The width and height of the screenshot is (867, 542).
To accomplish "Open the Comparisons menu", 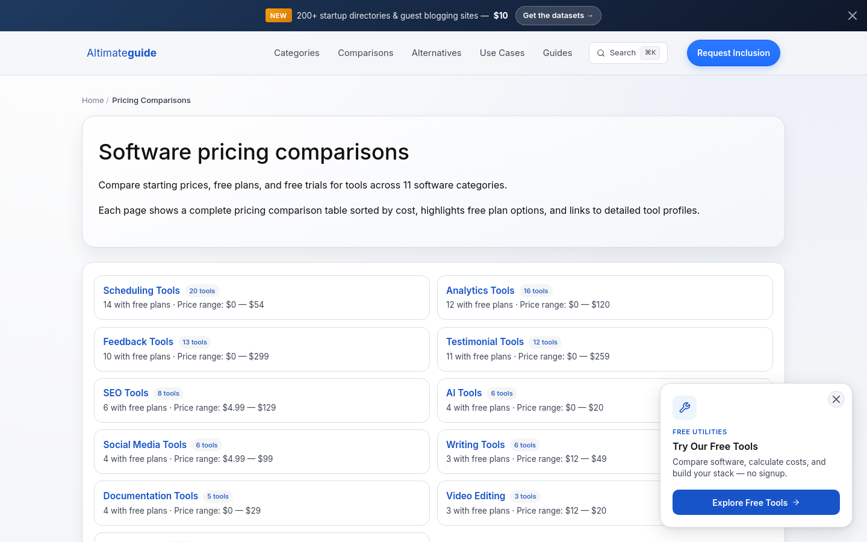I will tap(365, 53).
